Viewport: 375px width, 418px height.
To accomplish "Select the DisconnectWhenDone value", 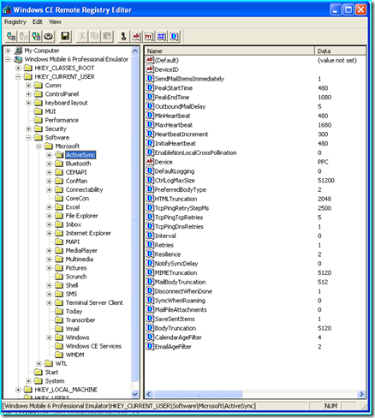I will tap(183, 291).
